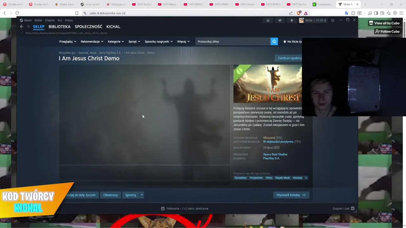Click the browser share icon
The height and width of the screenshot is (228, 406).
[291, 13]
